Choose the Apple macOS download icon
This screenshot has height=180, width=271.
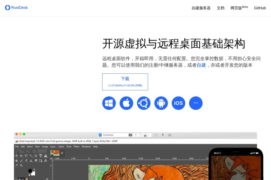click(x=126, y=103)
